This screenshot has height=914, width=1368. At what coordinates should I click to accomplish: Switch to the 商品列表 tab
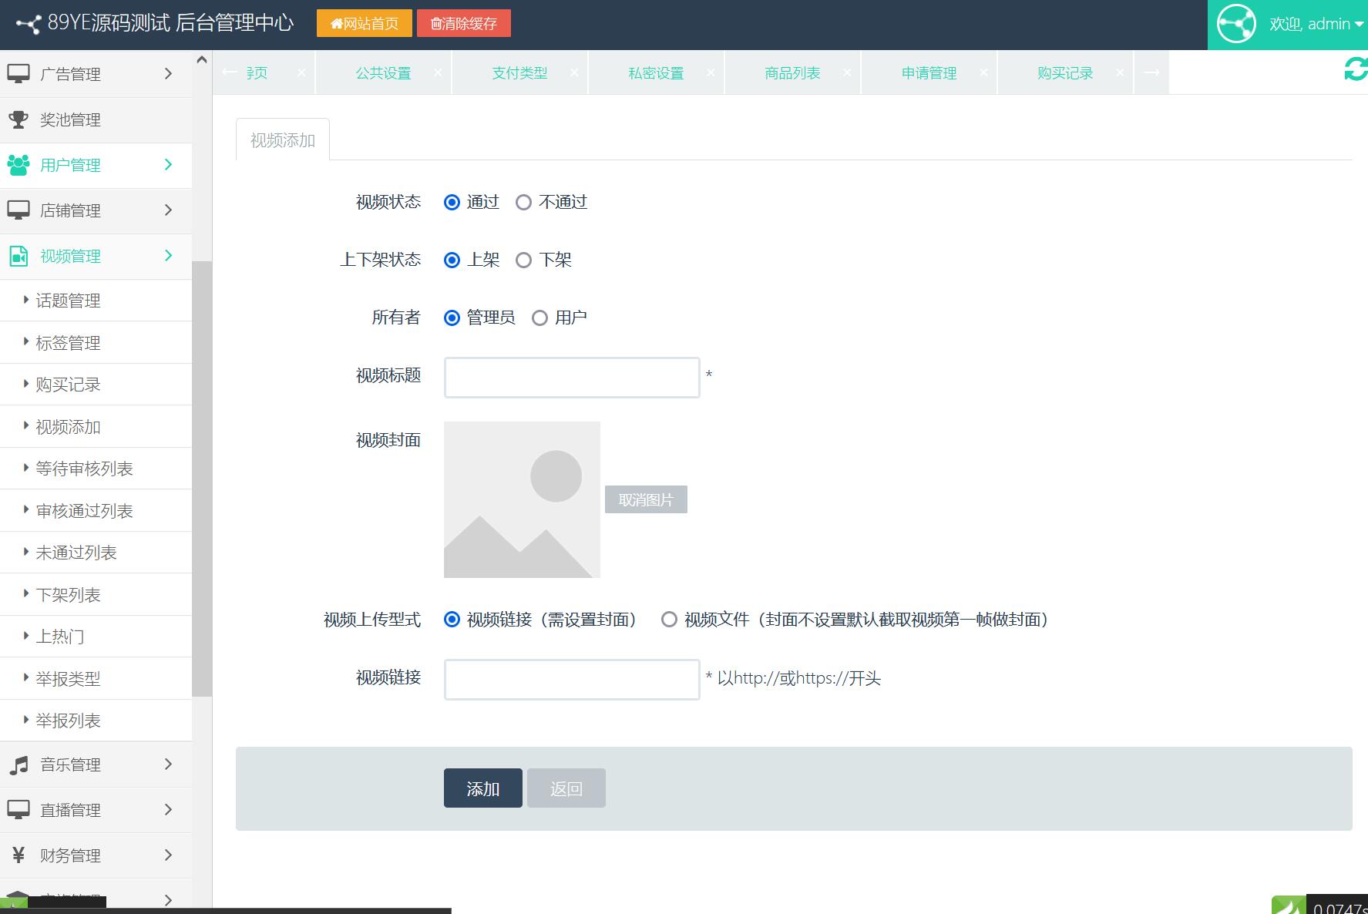tap(792, 73)
